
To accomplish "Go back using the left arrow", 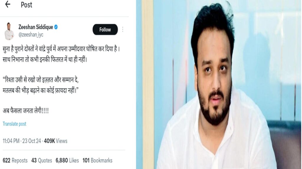I will click(x=8, y=4).
